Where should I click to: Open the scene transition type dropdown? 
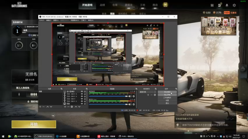148,92
